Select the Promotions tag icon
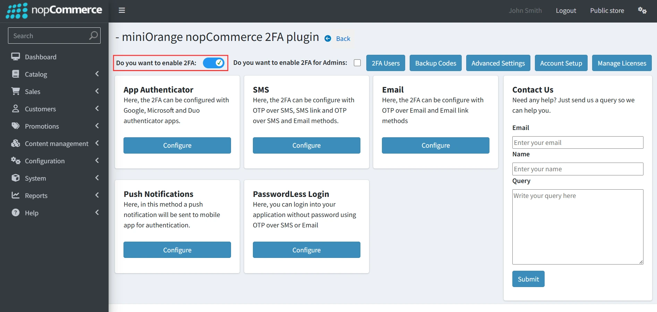This screenshot has width=657, height=312. [16, 126]
